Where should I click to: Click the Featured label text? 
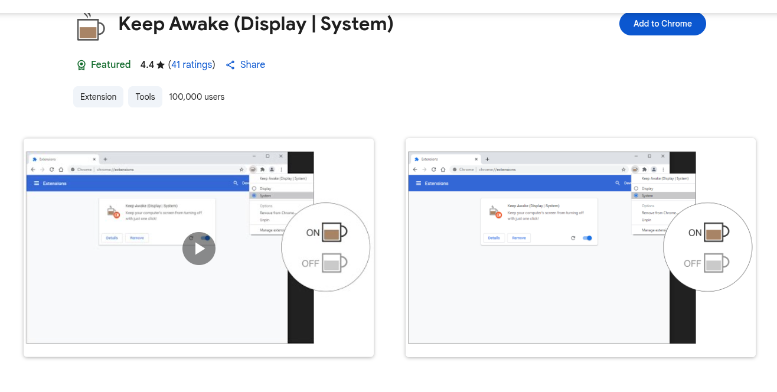click(111, 65)
